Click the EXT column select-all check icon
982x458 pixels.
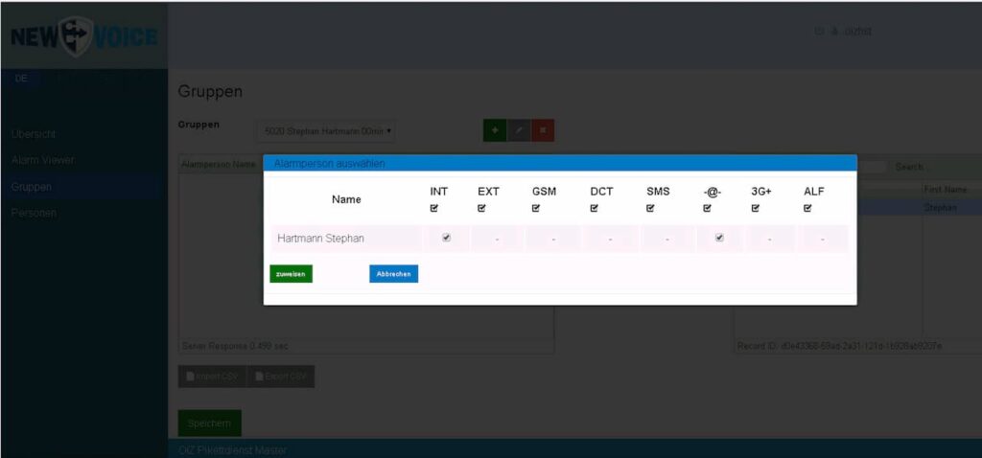(482, 208)
